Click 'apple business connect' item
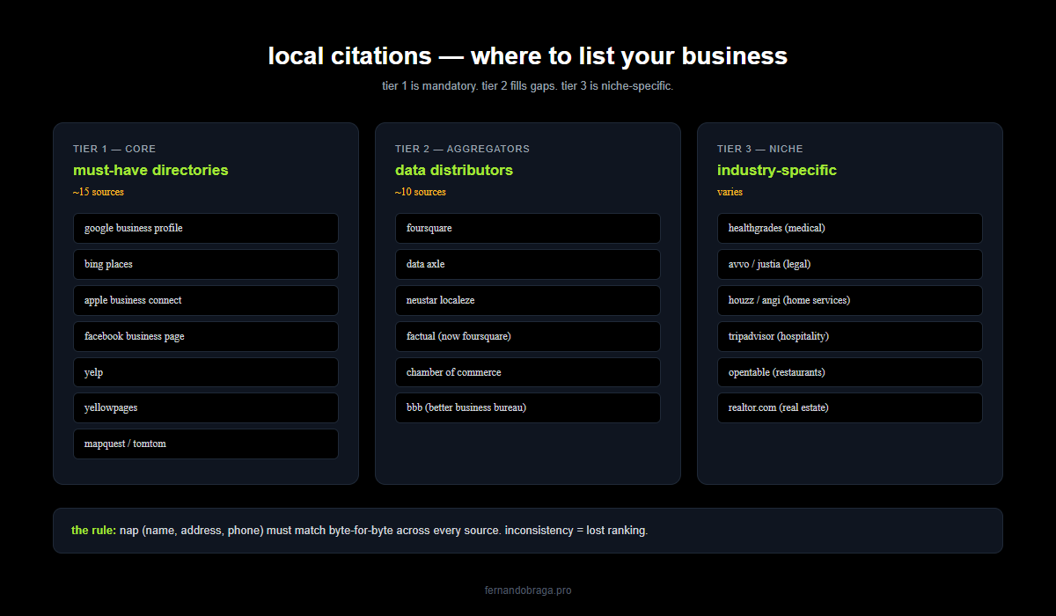 click(x=206, y=300)
